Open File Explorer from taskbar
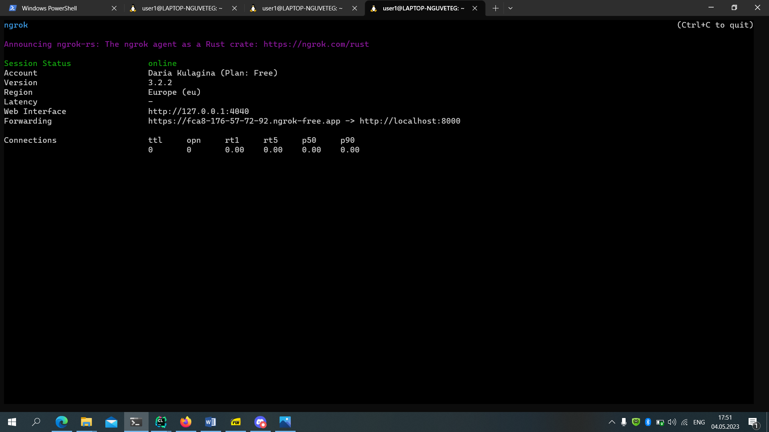Image resolution: width=769 pixels, height=432 pixels. click(86, 422)
